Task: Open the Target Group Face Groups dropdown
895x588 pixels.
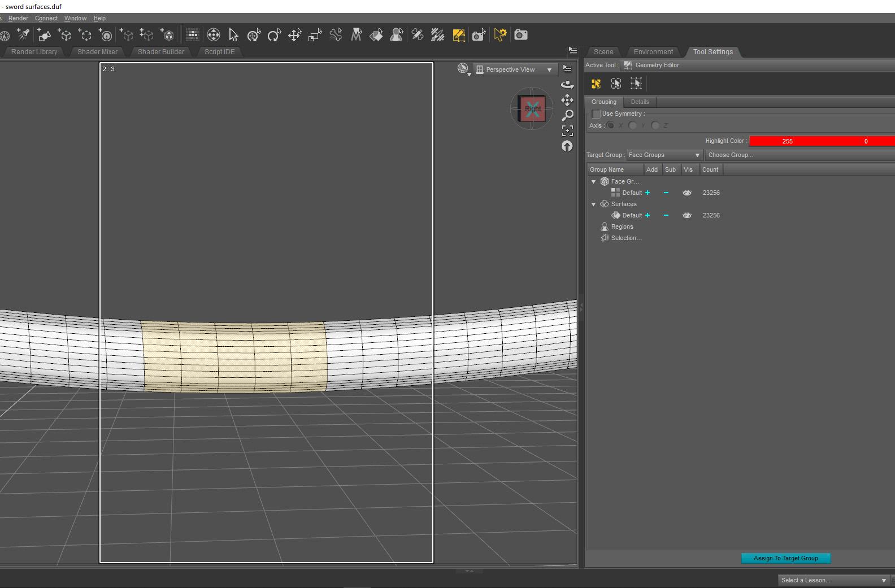Action: coord(664,155)
